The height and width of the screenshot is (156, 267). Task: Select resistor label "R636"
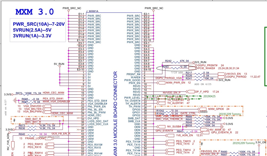[x=22, y=128]
